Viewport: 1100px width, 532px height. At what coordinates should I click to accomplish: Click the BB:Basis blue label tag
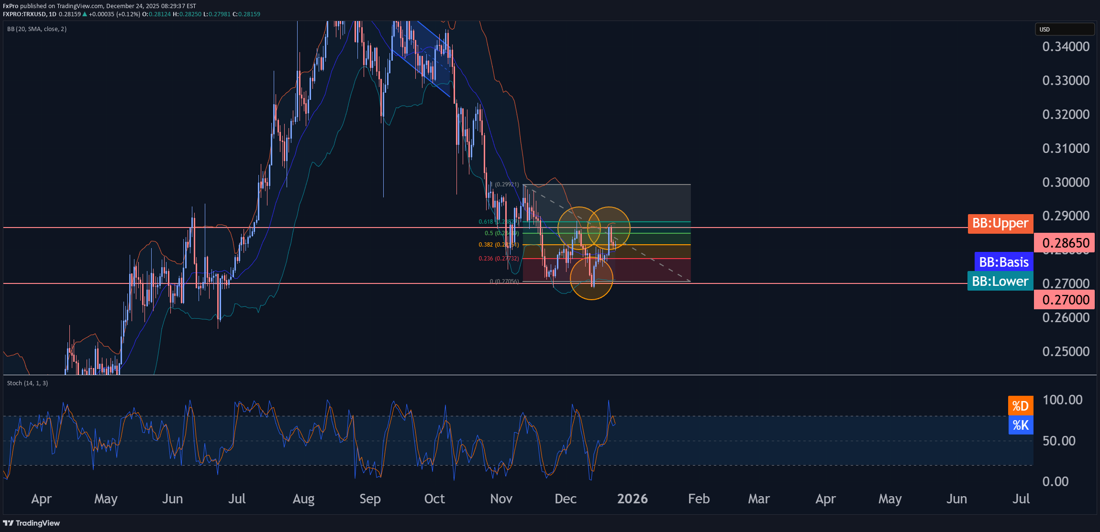click(1003, 262)
